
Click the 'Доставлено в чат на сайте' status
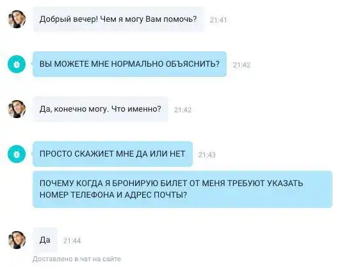[77, 259]
